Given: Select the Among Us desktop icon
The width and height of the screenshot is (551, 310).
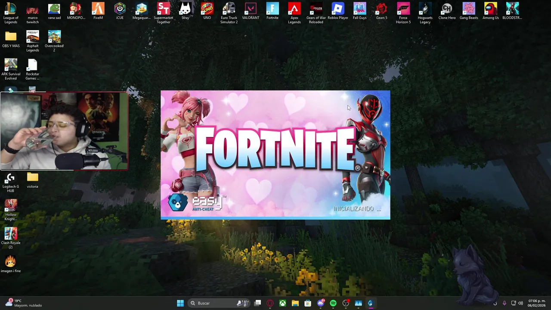Looking at the screenshot, I should (490, 11).
